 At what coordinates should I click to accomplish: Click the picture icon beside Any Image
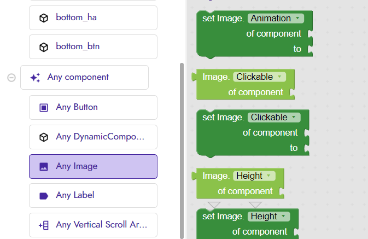click(x=44, y=167)
